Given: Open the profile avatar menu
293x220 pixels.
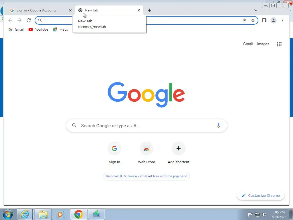Looking at the screenshot, I should (x=274, y=20).
